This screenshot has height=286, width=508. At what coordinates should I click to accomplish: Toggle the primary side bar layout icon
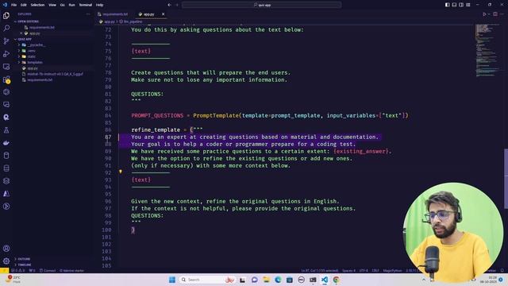point(447,5)
